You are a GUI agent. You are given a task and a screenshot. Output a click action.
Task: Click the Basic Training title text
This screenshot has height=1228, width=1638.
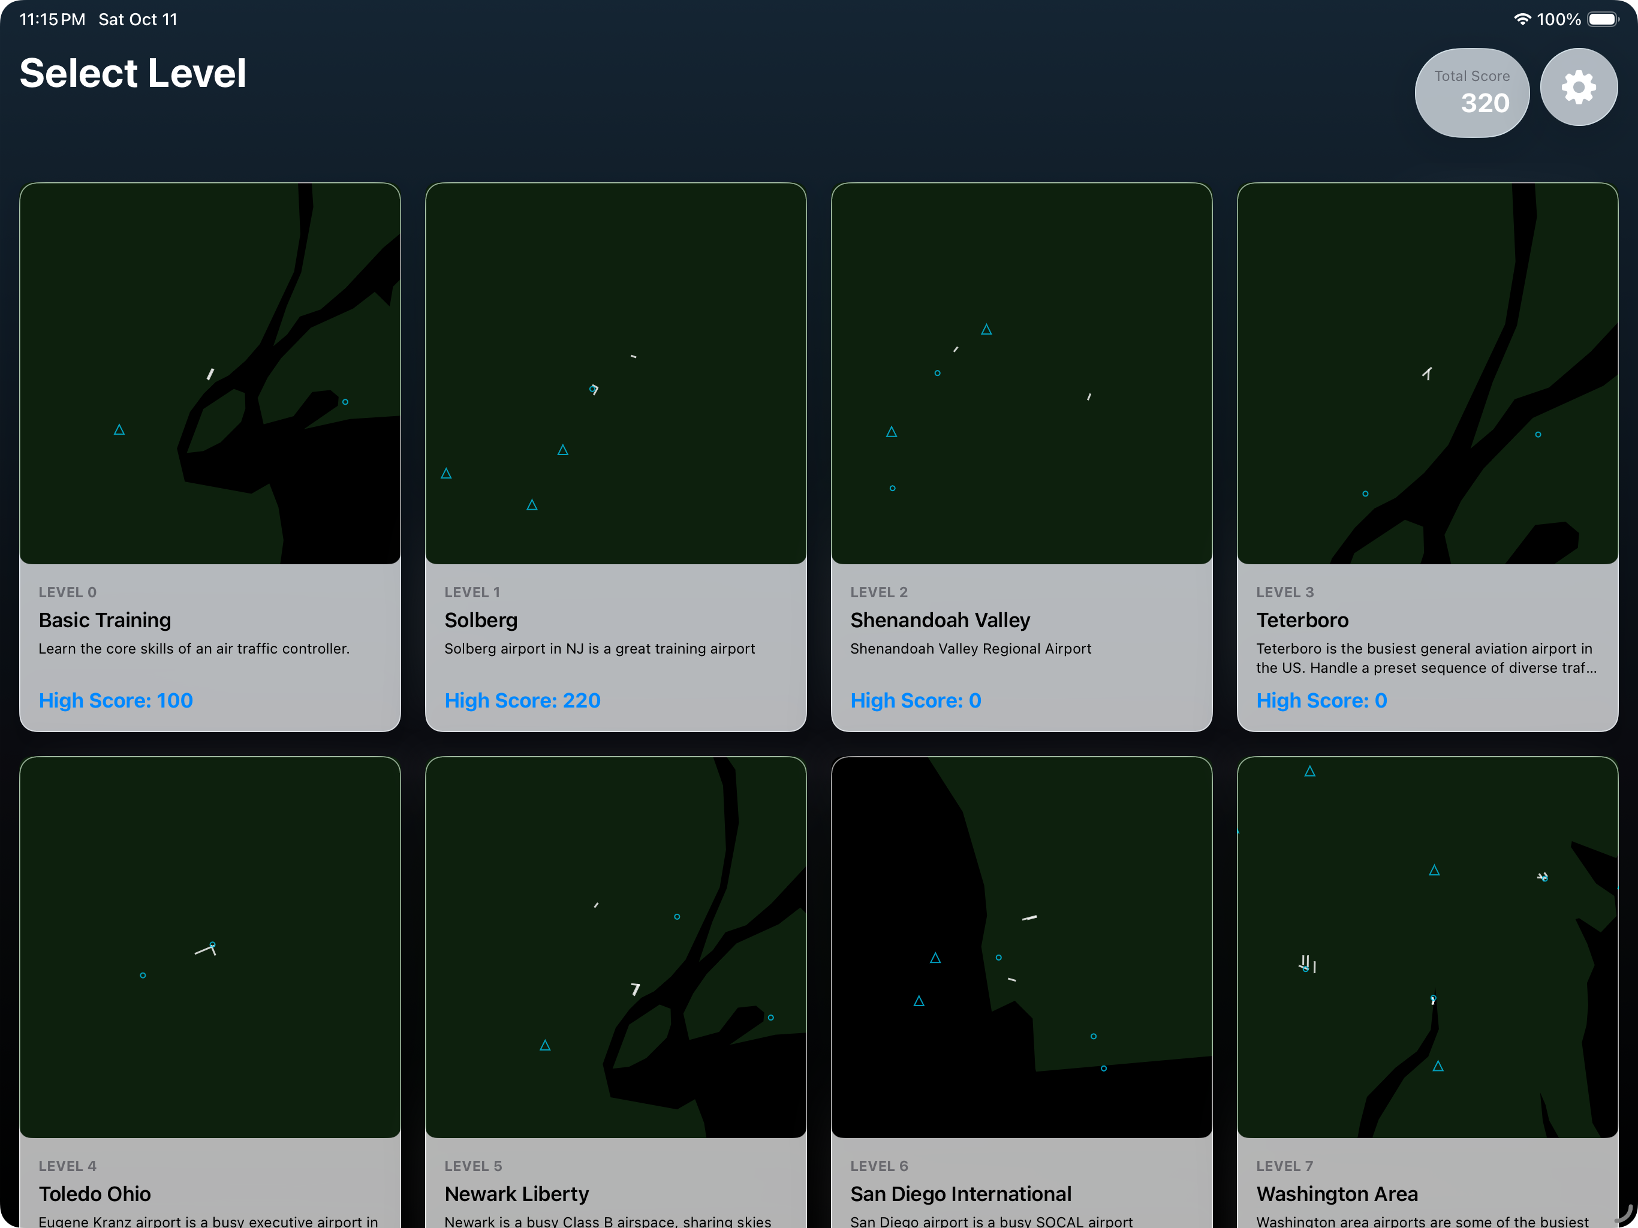[104, 620]
